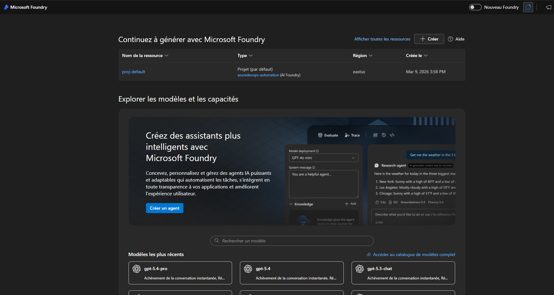
Task: Click the feedback megaphone icon
Action: (548, 7)
